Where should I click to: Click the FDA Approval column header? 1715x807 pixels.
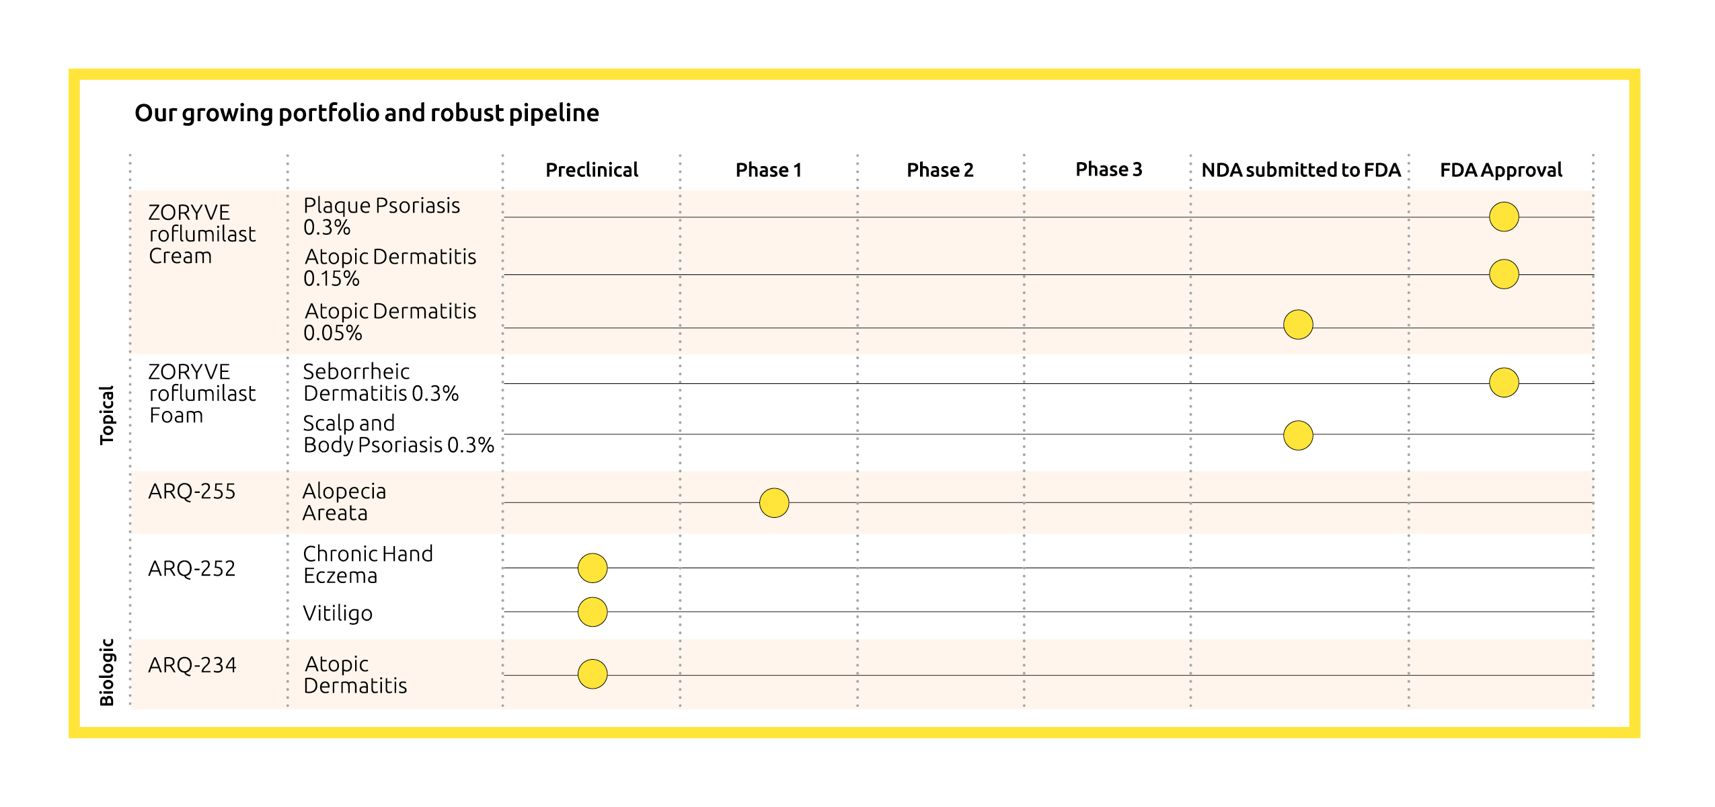tap(1500, 170)
